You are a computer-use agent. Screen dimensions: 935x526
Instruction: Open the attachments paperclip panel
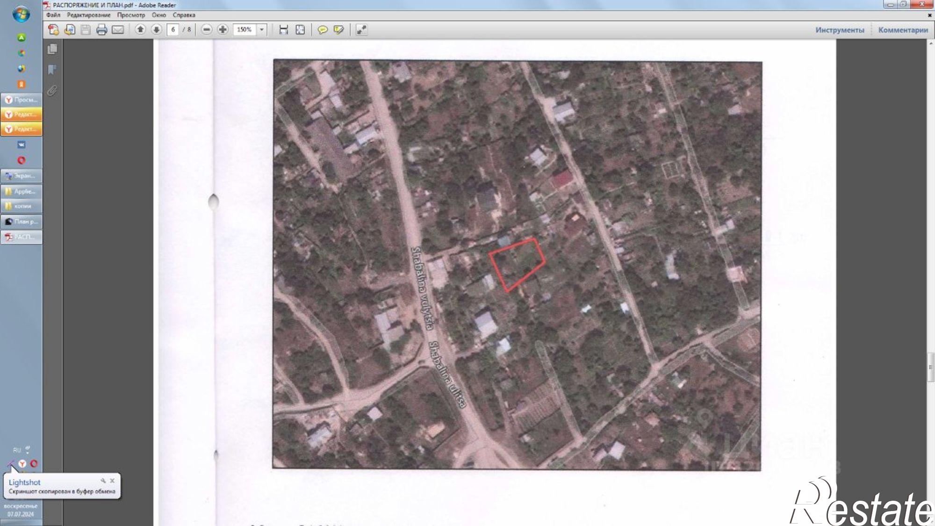(x=52, y=90)
